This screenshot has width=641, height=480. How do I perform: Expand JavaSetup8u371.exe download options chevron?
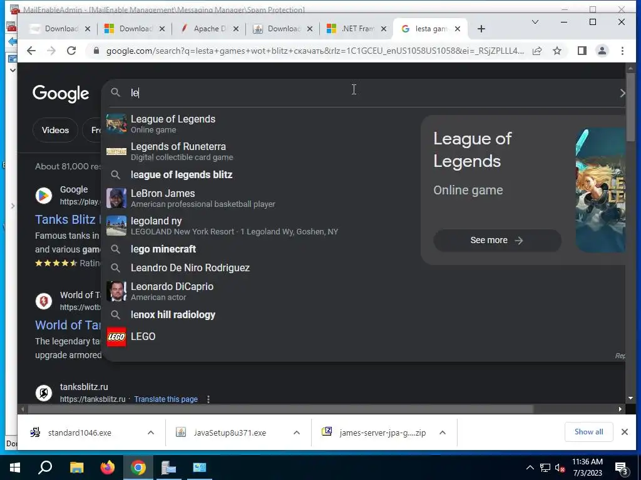(297, 432)
